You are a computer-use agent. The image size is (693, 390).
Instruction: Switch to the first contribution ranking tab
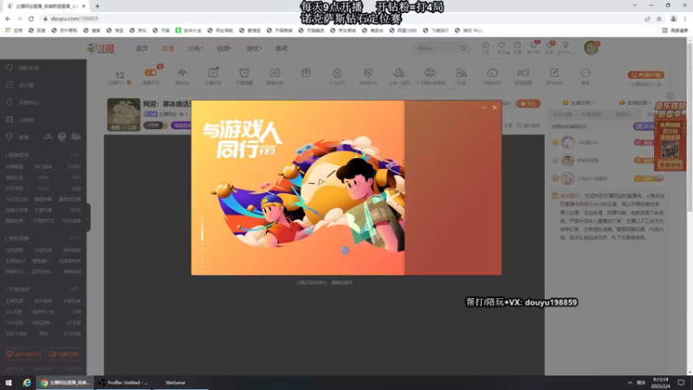562,114
